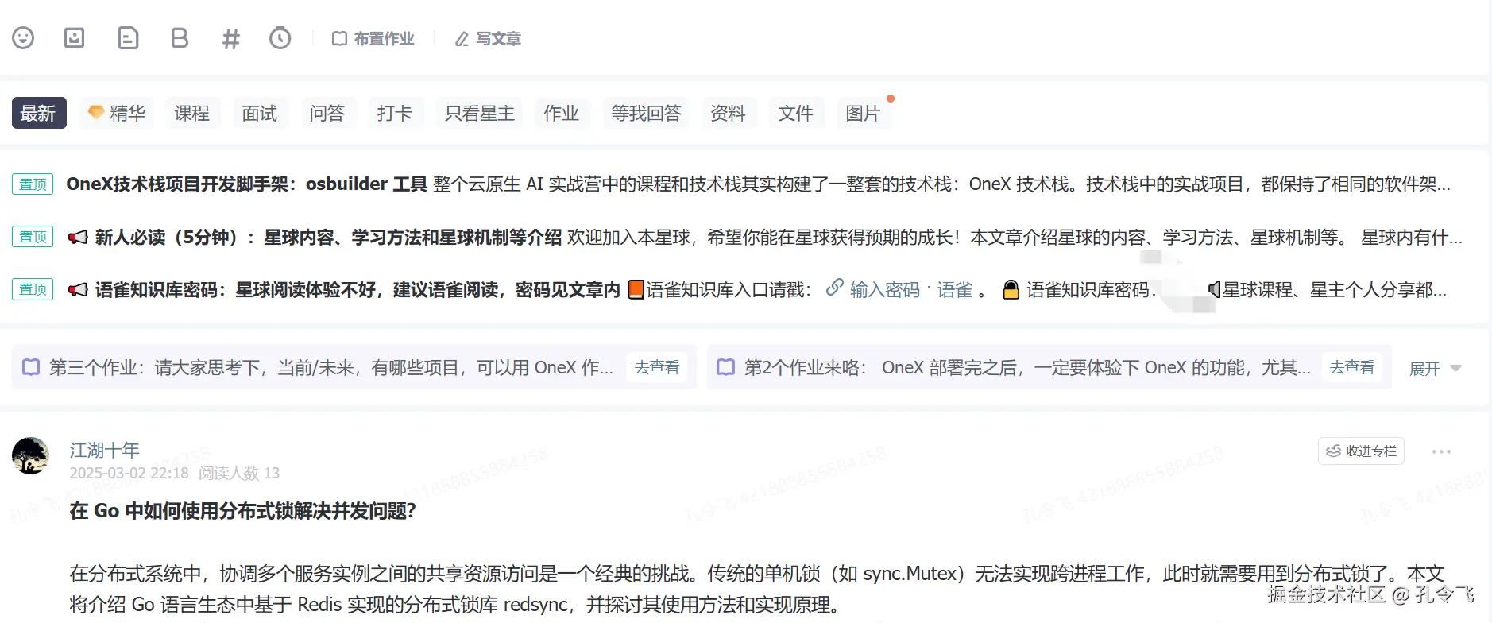Open author profile 江湖十年
The width and height of the screenshot is (1492, 623).
[104, 450]
